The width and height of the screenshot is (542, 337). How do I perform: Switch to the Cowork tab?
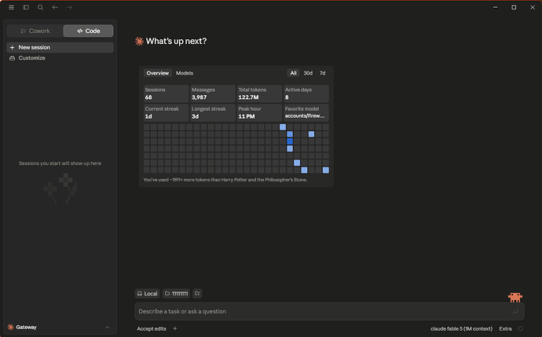tap(35, 31)
